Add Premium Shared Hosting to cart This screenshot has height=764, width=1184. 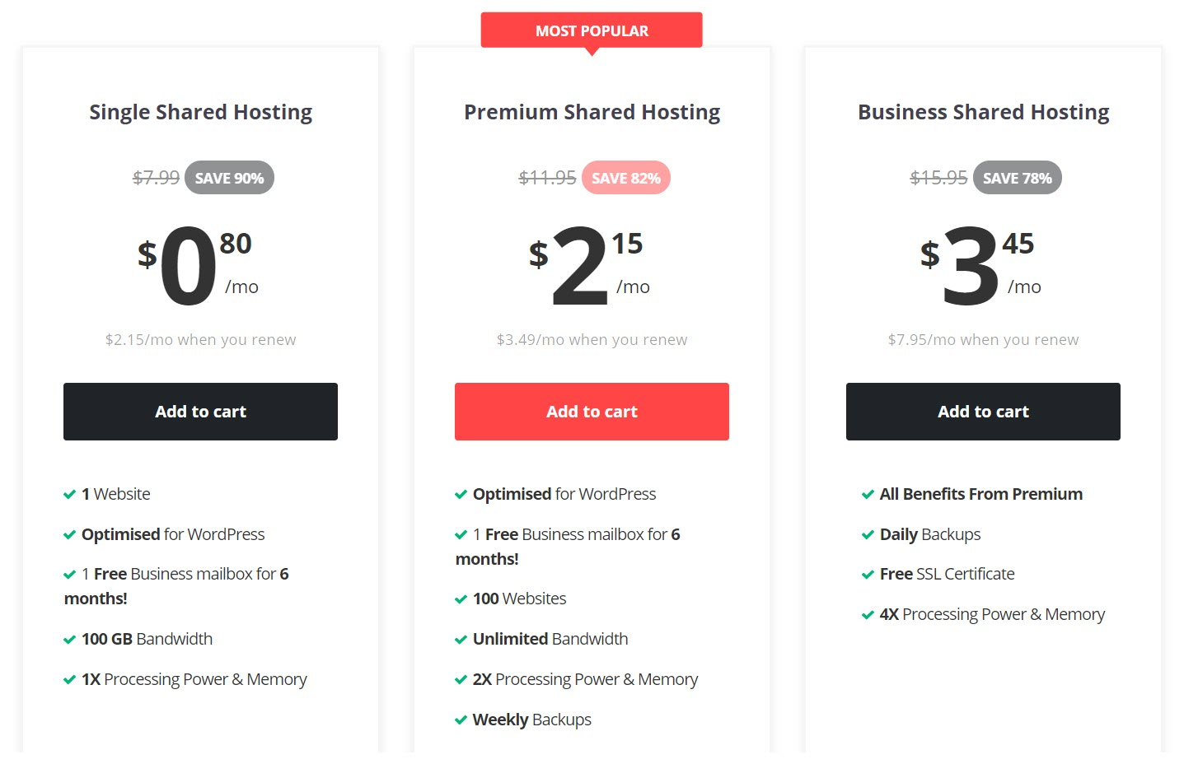[592, 412]
